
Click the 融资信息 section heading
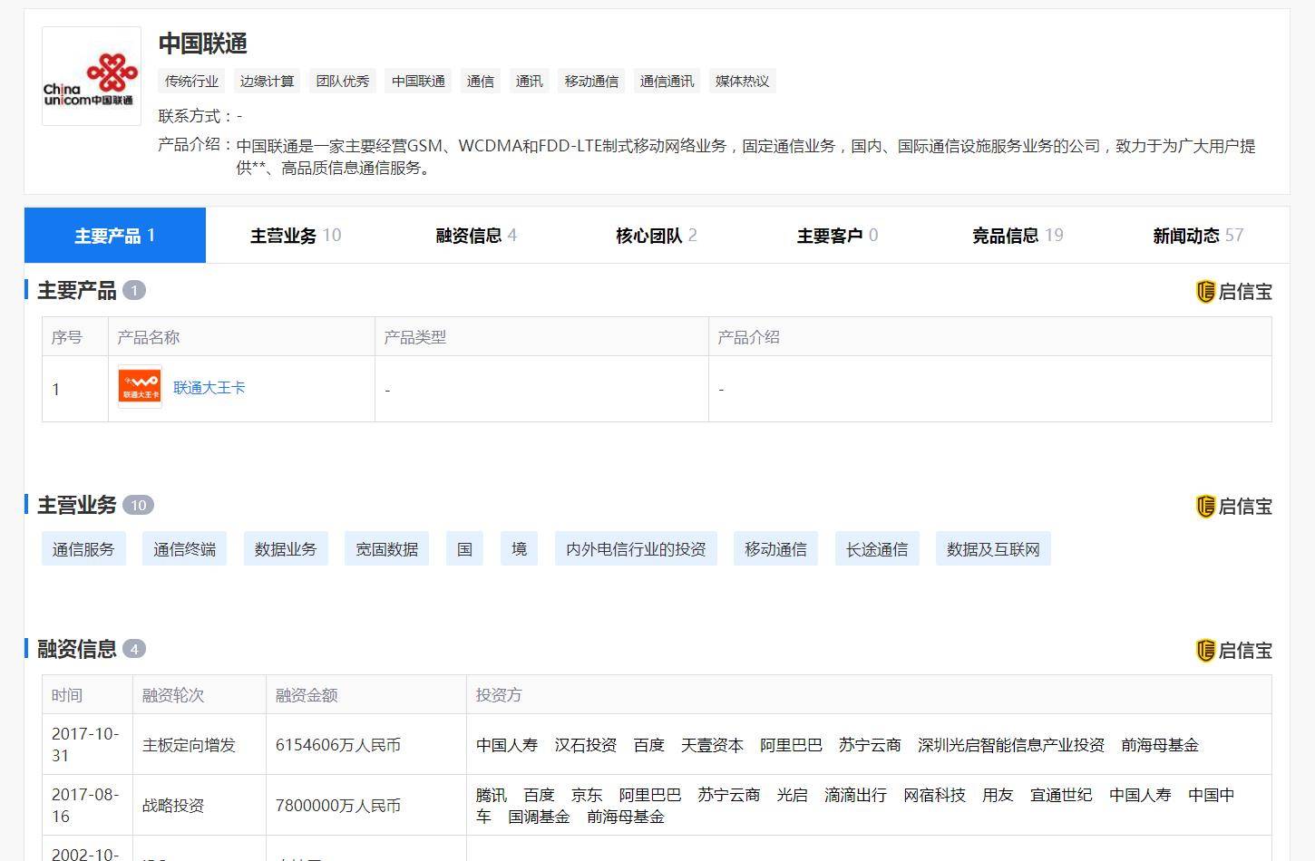click(x=77, y=650)
